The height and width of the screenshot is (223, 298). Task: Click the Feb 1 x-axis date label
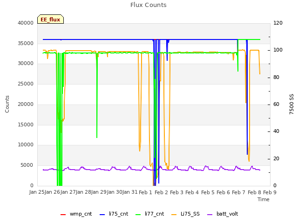coord(146,192)
